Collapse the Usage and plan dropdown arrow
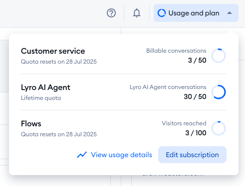The width and height of the screenshot is (245, 186). coord(230,13)
